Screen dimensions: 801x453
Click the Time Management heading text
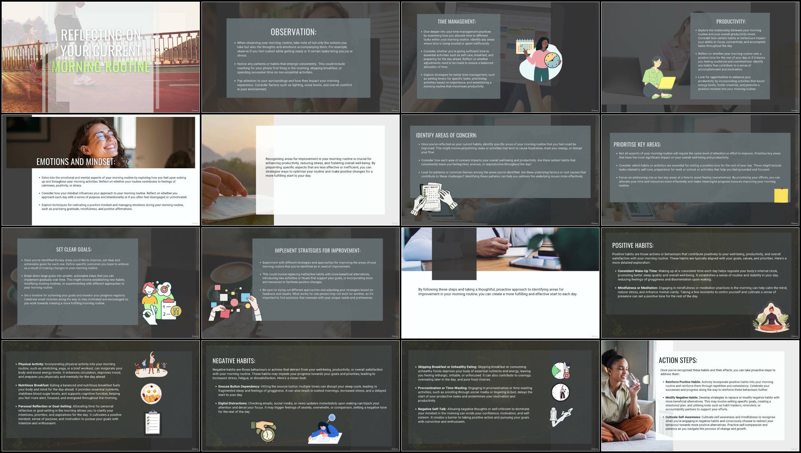[x=456, y=22]
